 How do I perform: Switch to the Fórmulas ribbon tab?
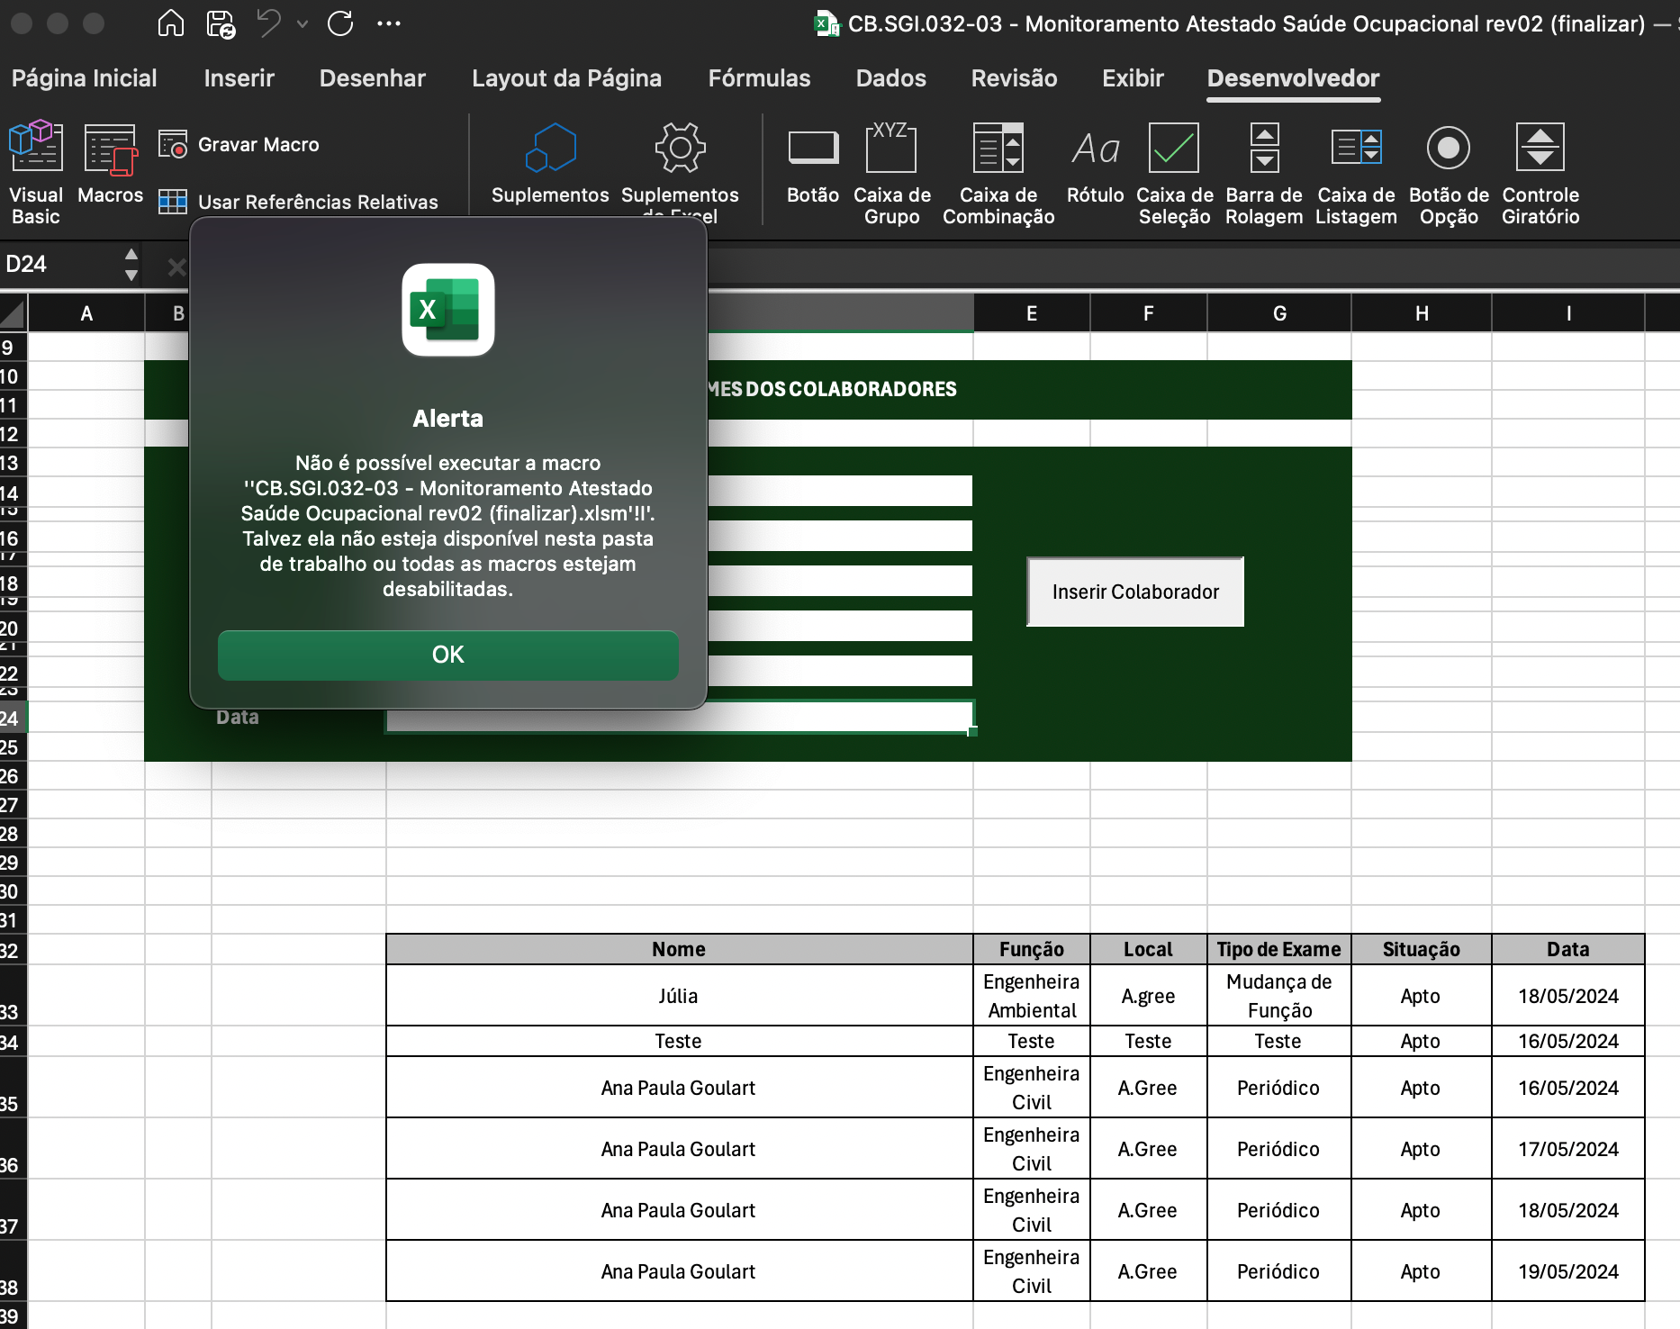(759, 78)
